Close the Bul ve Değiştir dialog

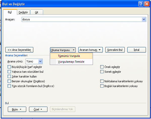(147, 4)
